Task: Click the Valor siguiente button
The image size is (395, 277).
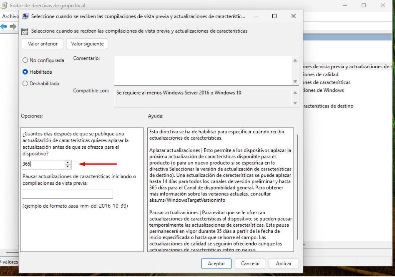Action: [x=87, y=43]
